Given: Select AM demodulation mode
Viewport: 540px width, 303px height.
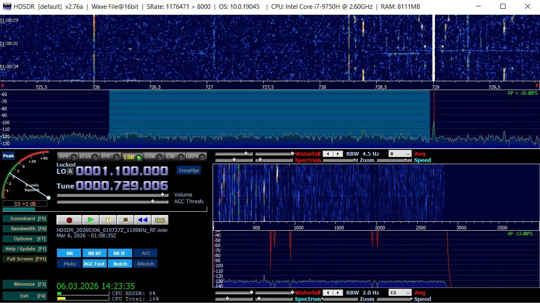Looking at the screenshot, I should pos(67,157).
